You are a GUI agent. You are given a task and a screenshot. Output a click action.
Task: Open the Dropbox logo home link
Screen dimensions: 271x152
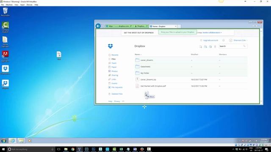coord(110,46)
